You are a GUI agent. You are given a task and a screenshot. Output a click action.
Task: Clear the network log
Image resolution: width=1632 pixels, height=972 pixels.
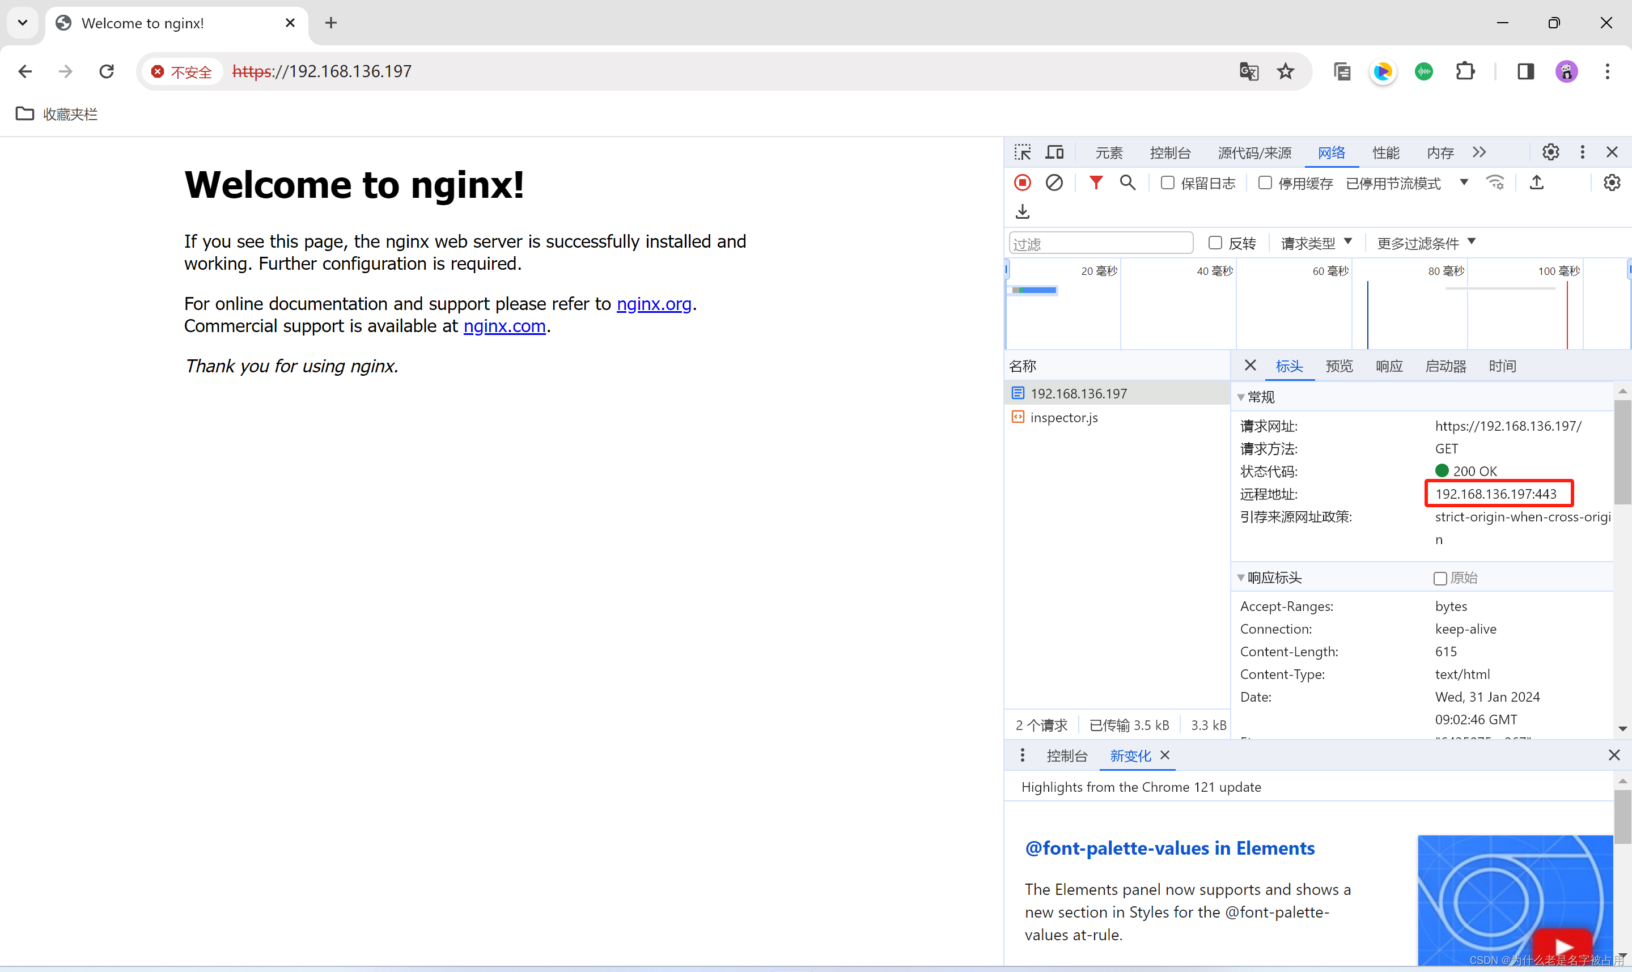1054,182
